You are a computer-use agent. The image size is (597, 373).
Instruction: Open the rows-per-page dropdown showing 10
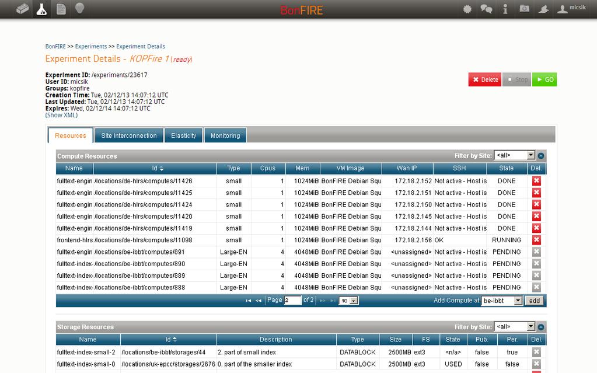349,301
